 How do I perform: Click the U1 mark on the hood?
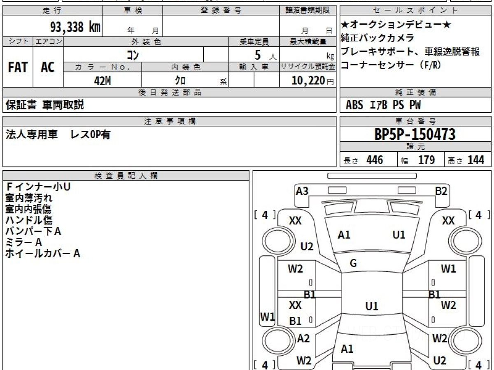pos(399,235)
